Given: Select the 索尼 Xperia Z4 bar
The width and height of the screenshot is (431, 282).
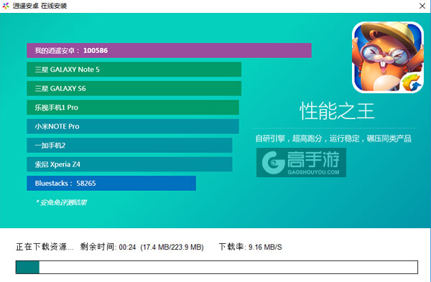Looking at the screenshot, I should tap(129, 164).
